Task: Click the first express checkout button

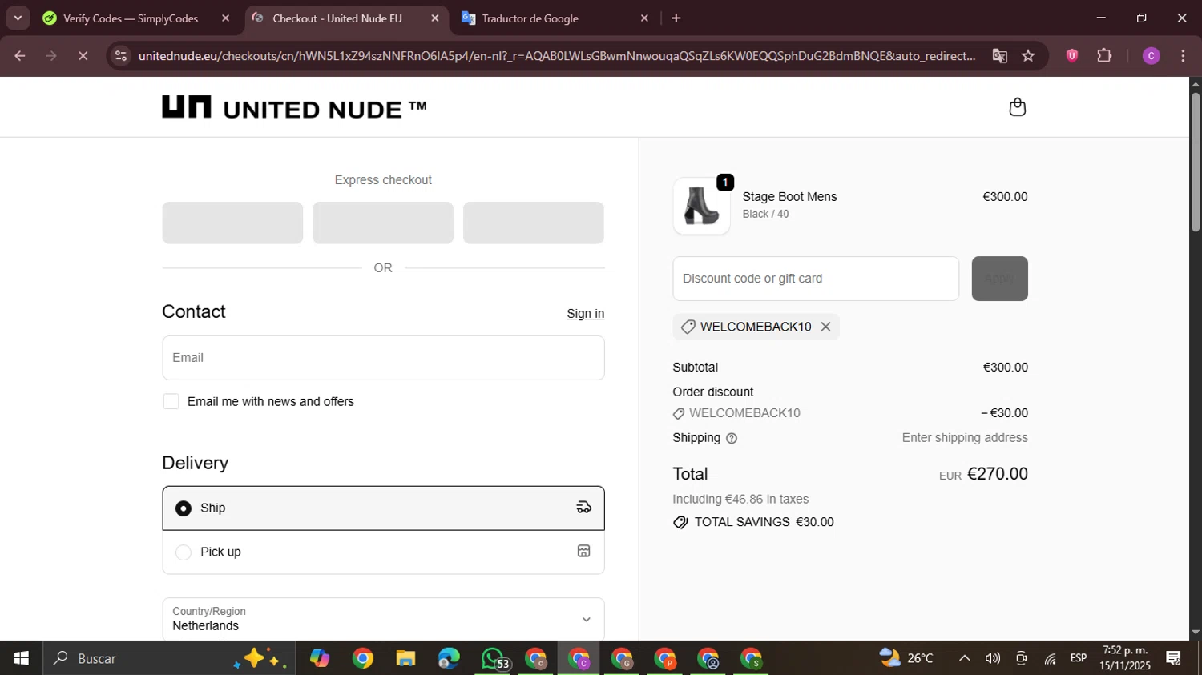Action: [232, 223]
